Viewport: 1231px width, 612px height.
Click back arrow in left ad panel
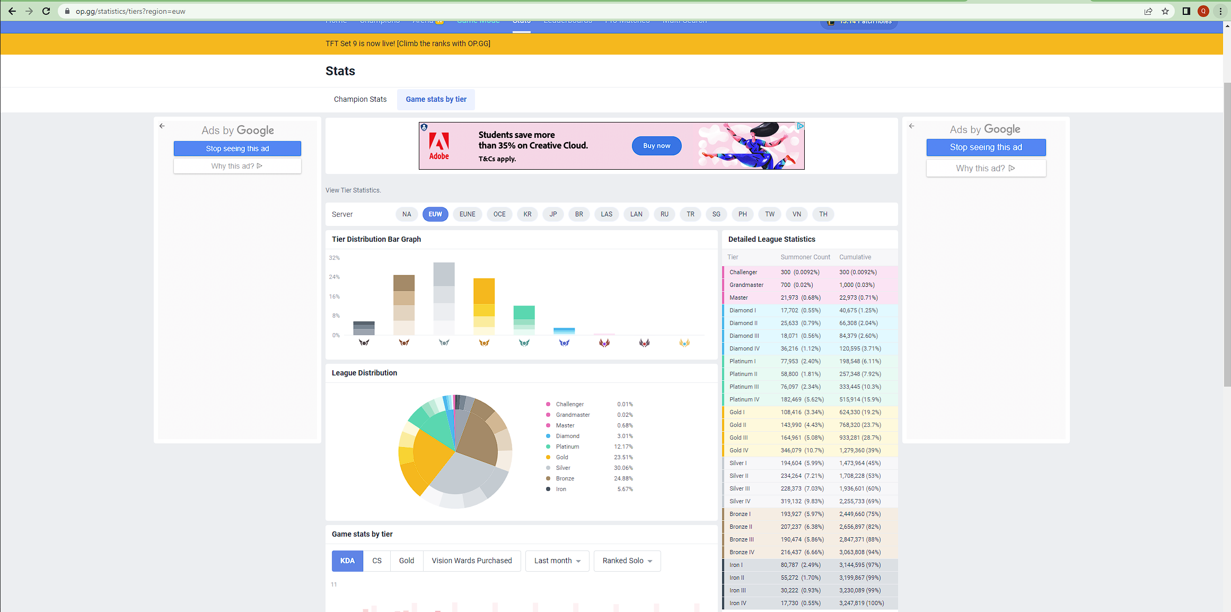tap(162, 126)
